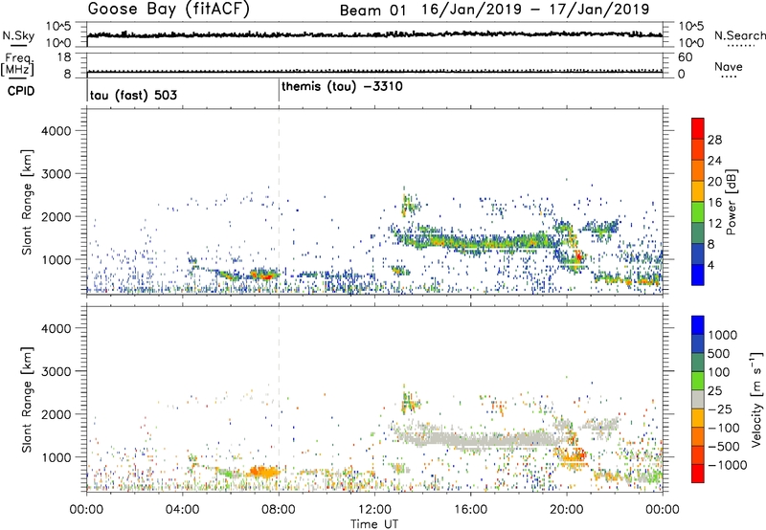Click the '04:00' time axis label
Screen dimensions: 766x530
(182, 510)
